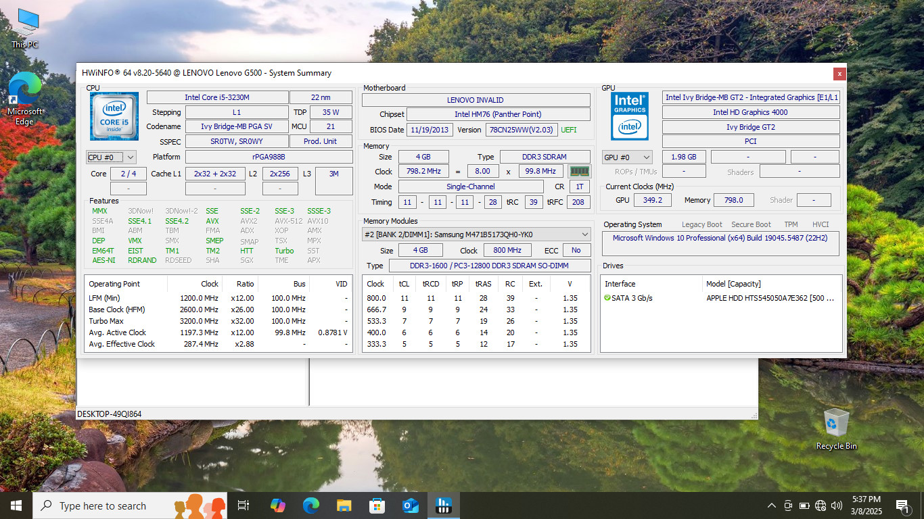Open the notification center icon
This screenshot has height=519, width=924.
[902, 505]
